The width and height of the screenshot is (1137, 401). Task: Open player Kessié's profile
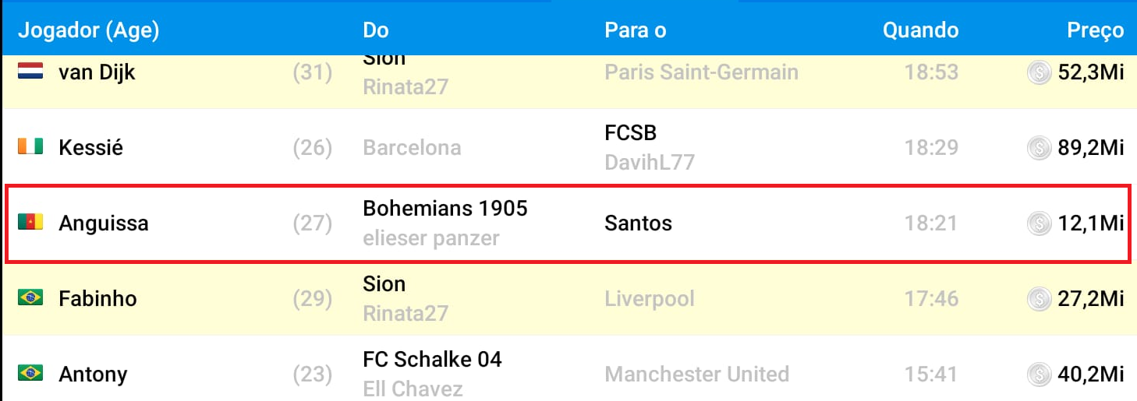pos(90,148)
